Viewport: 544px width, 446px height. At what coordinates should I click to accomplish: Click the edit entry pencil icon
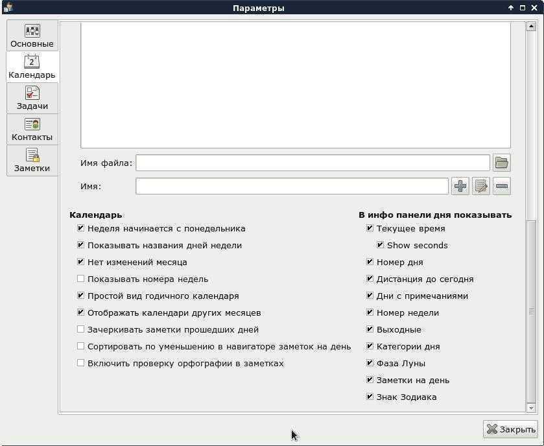(481, 186)
